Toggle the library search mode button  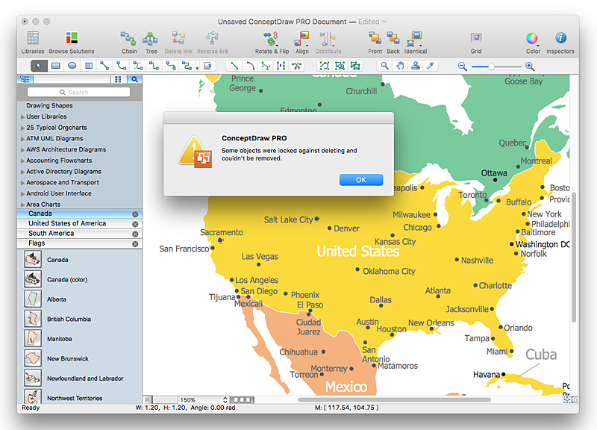(x=134, y=79)
